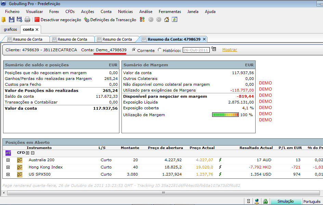Click the printer icon
The height and width of the screenshot is (205, 323).
pyautogui.click(x=27, y=20)
